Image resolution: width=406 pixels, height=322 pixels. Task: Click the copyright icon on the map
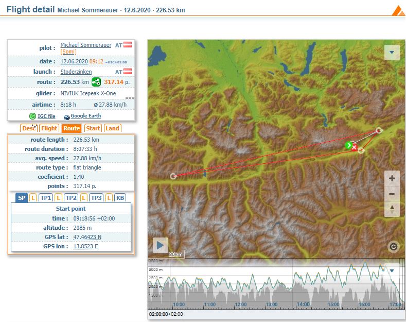(x=393, y=247)
